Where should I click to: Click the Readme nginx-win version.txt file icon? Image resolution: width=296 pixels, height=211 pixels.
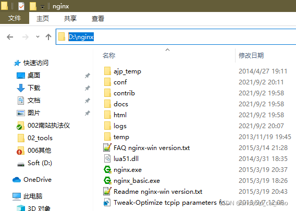107,191
